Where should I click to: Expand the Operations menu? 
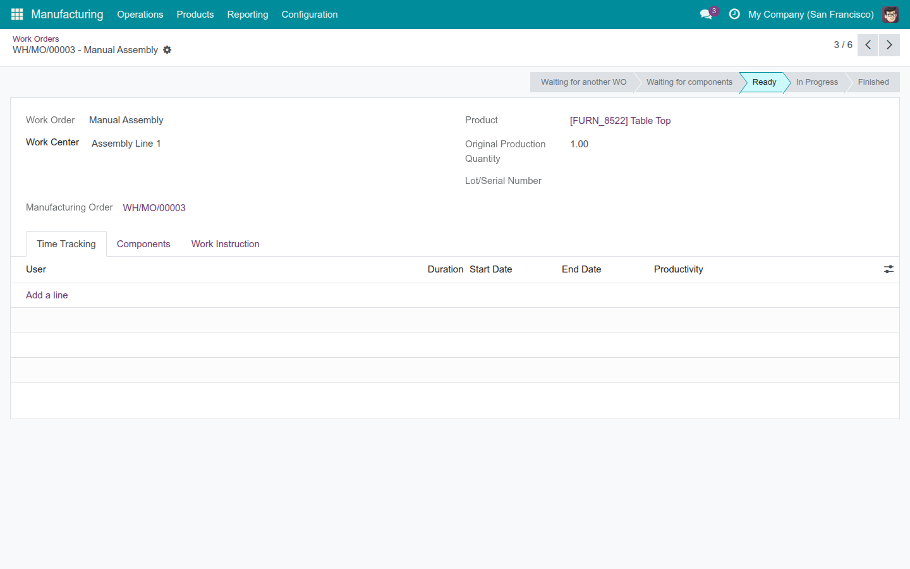(x=140, y=15)
